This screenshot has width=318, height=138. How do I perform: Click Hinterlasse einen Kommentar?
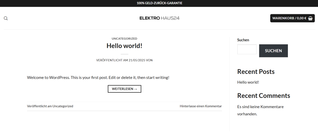pyautogui.click(x=201, y=106)
